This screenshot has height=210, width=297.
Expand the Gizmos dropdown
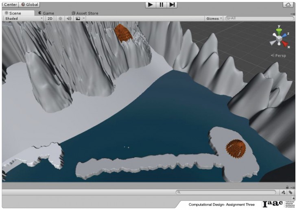tap(214, 18)
